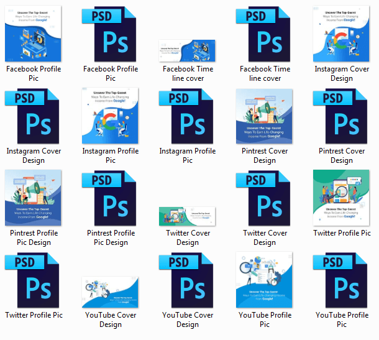Viewport: 379px width, 340px height.
Task: Click 'YouTube Cover Design' name under PSD icon
Action: [188, 319]
